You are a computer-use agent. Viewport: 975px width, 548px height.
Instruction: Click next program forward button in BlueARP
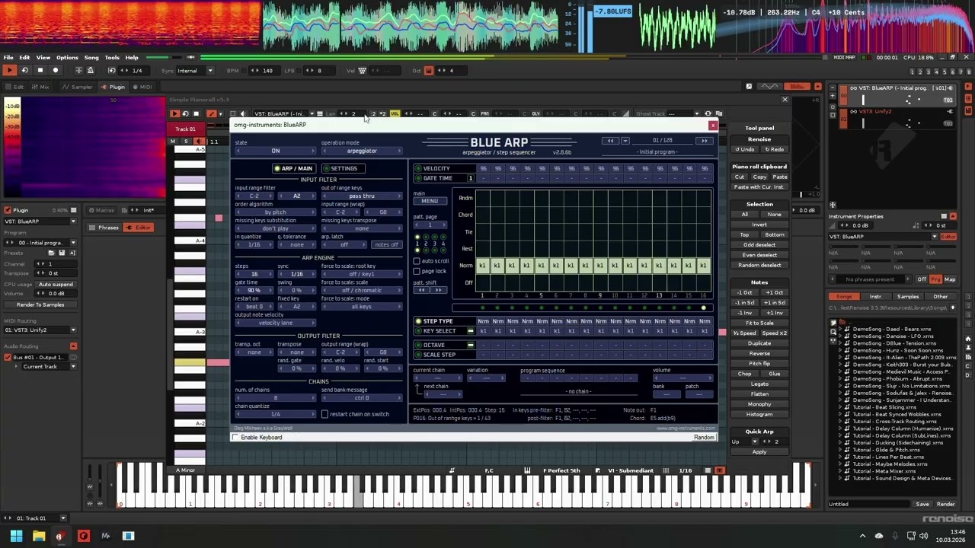point(704,141)
